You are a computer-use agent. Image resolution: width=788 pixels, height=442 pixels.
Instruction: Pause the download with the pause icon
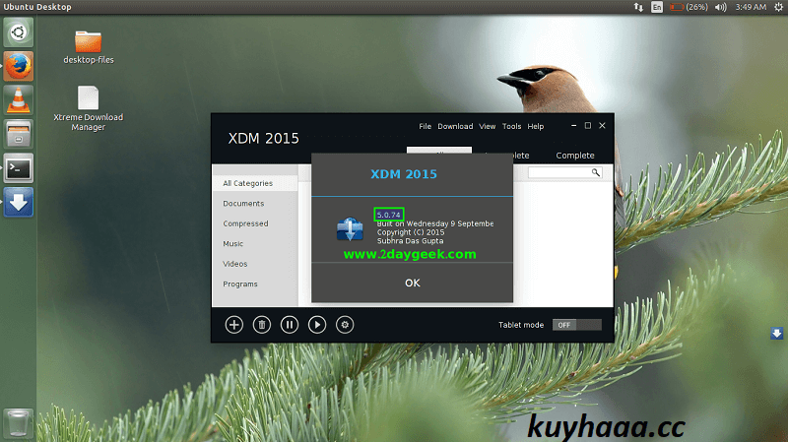(290, 325)
